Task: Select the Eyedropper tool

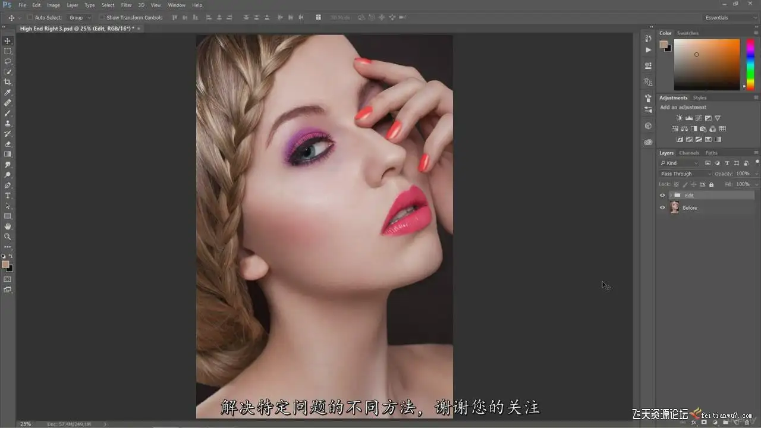Action: [8, 92]
